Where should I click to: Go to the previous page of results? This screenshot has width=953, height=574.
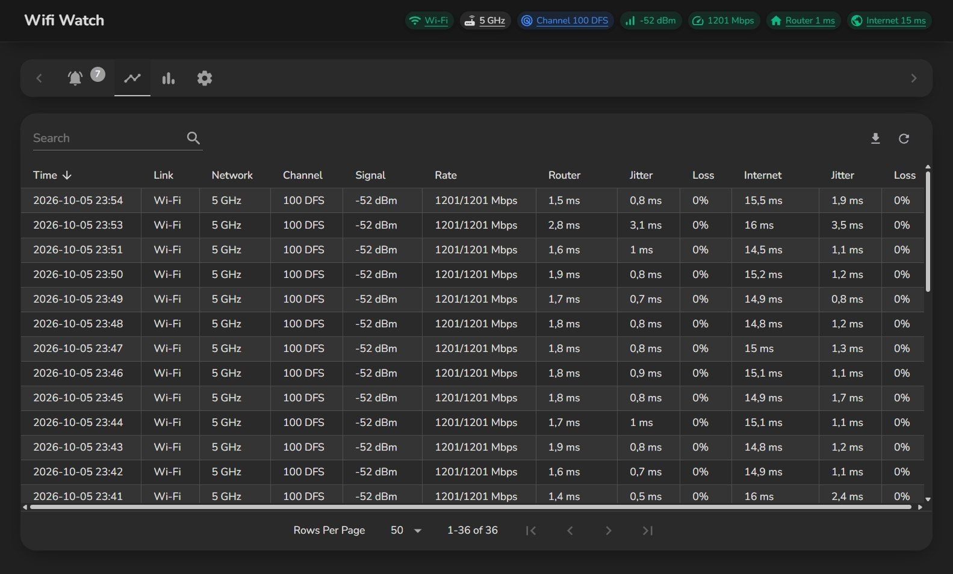tap(570, 530)
